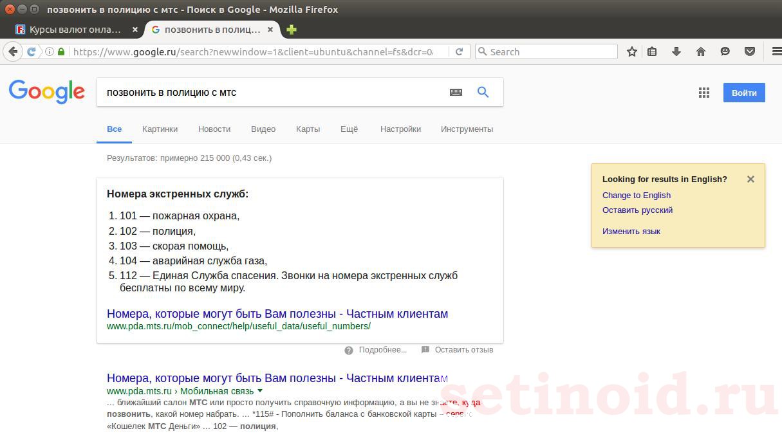Open the featured snippet link «Номера, которые могут быть Вам полезны»
The width and height of the screenshot is (782, 438).
click(277, 314)
